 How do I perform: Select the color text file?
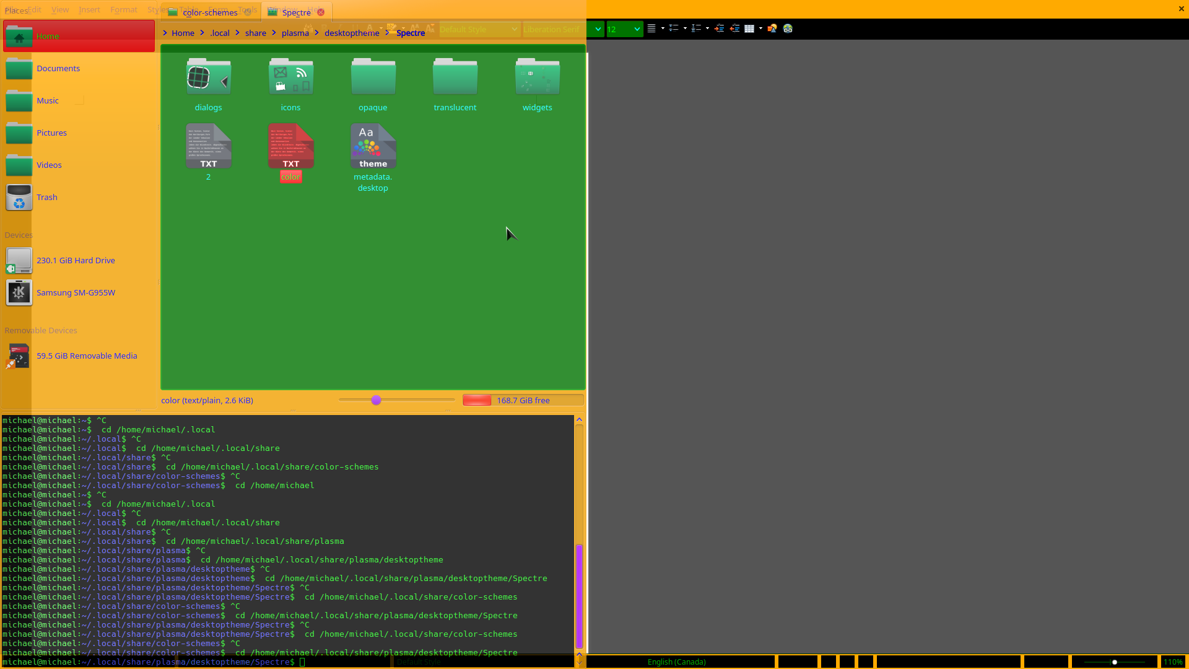290,152
